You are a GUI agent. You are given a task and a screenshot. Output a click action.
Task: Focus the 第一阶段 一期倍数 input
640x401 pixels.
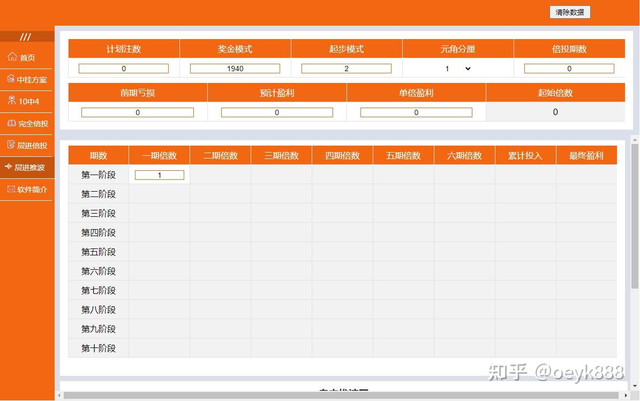click(160, 175)
